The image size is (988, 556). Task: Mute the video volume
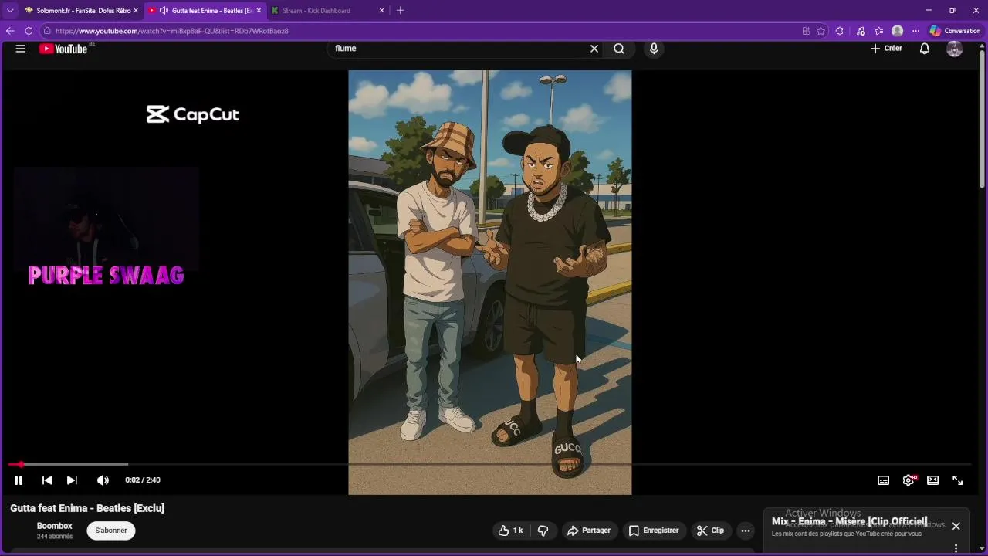pyautogui.click(x=103, y=480)
